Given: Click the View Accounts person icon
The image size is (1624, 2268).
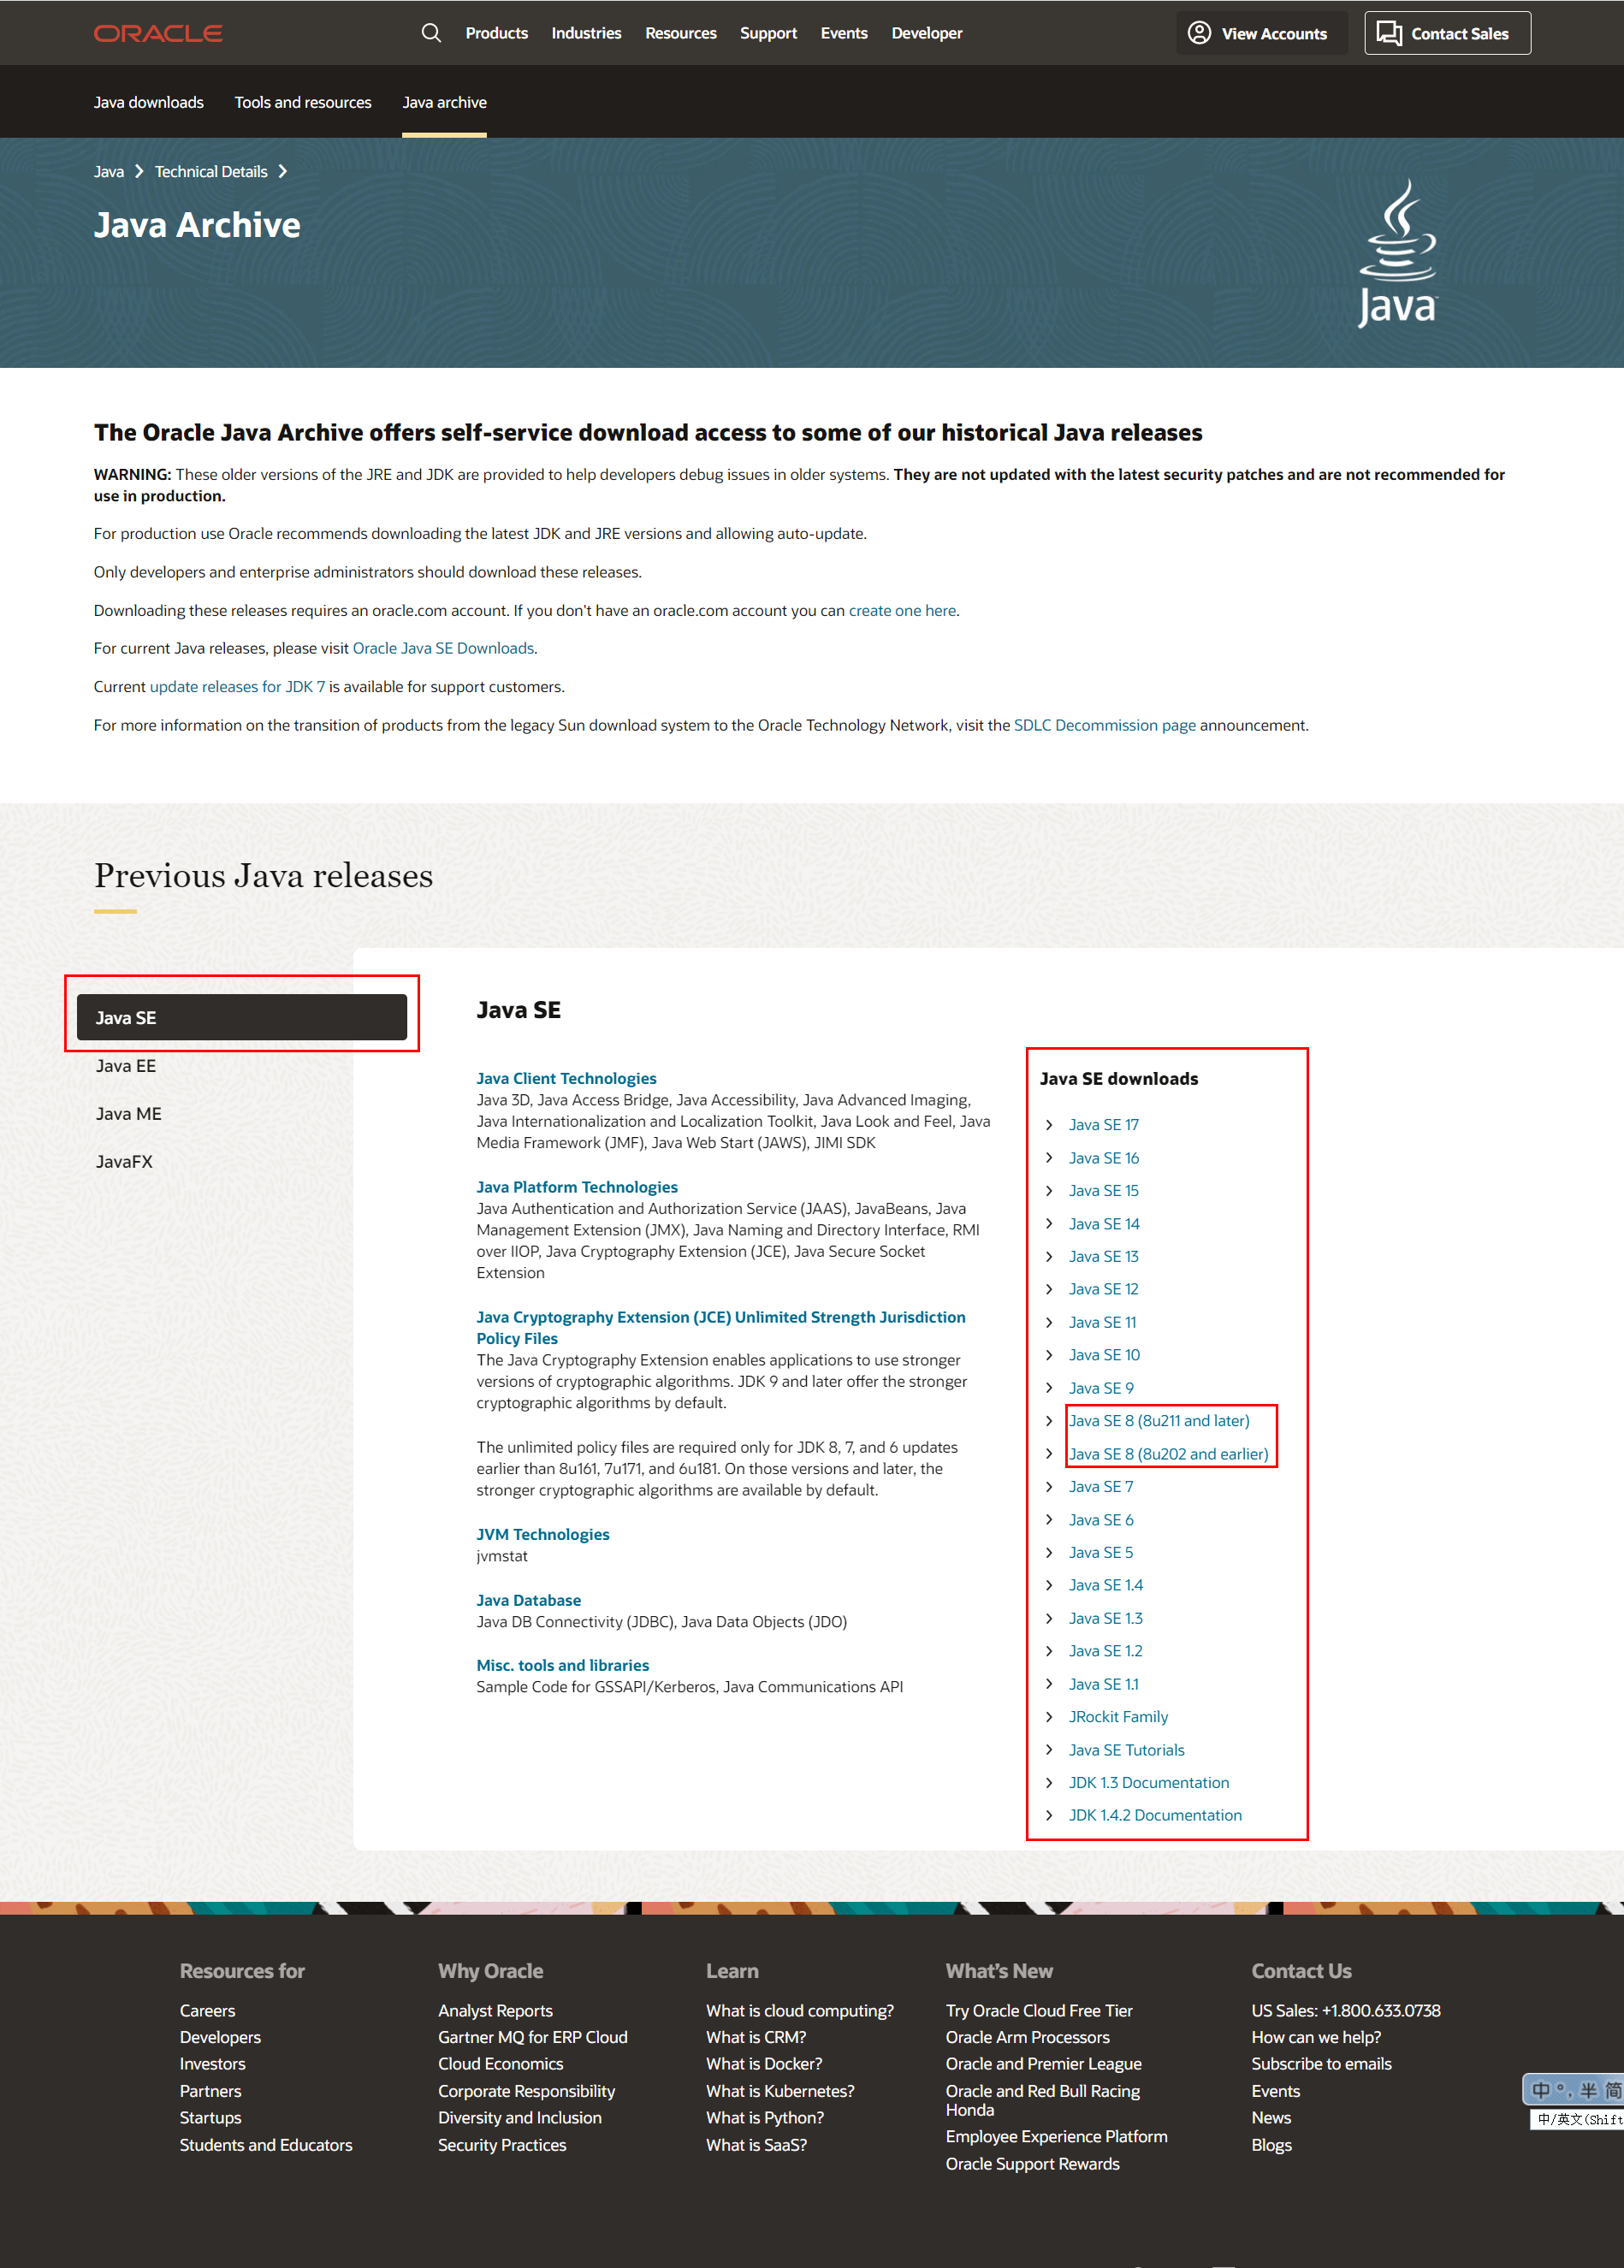Looking at the screenshot, I should 1199,32.
